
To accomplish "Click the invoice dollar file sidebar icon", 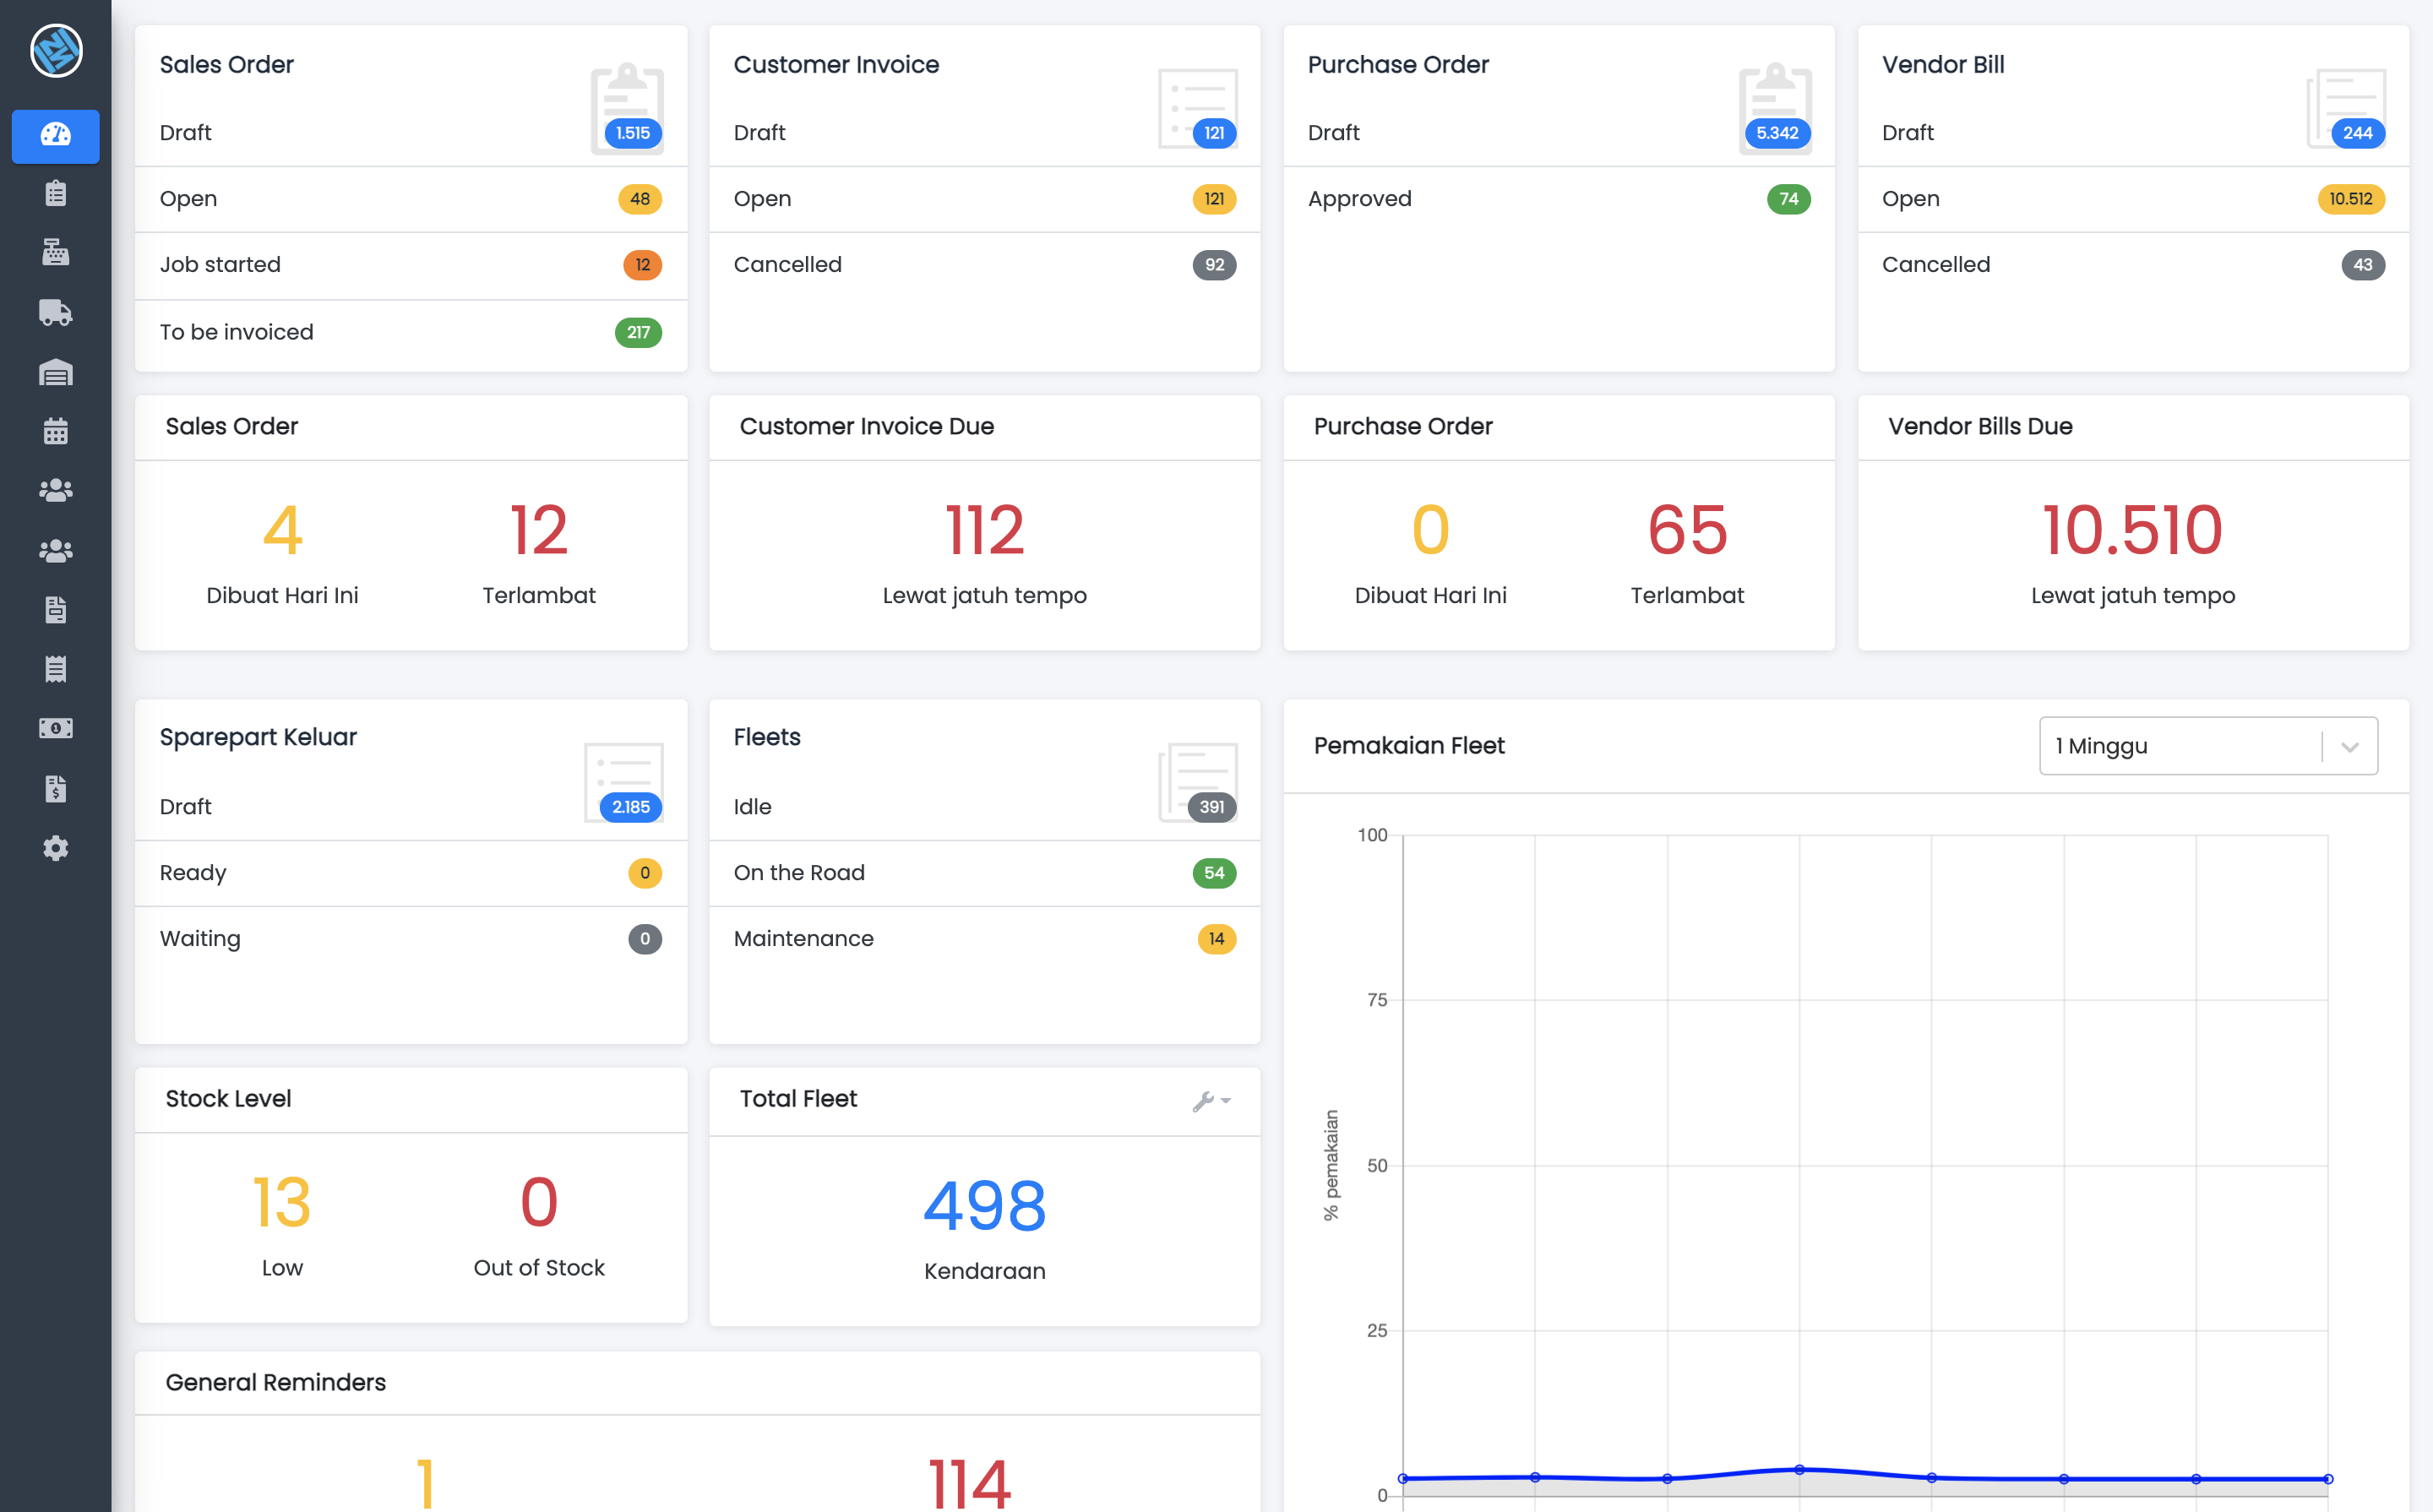I will point(55,789).
